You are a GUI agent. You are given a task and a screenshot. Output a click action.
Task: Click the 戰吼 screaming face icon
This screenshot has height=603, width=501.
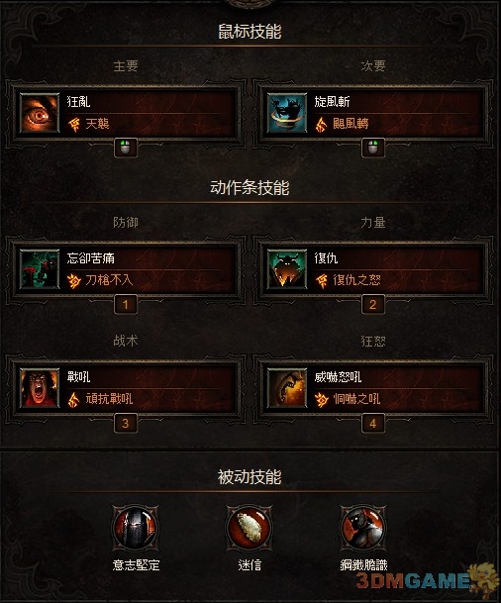[40, 388]
